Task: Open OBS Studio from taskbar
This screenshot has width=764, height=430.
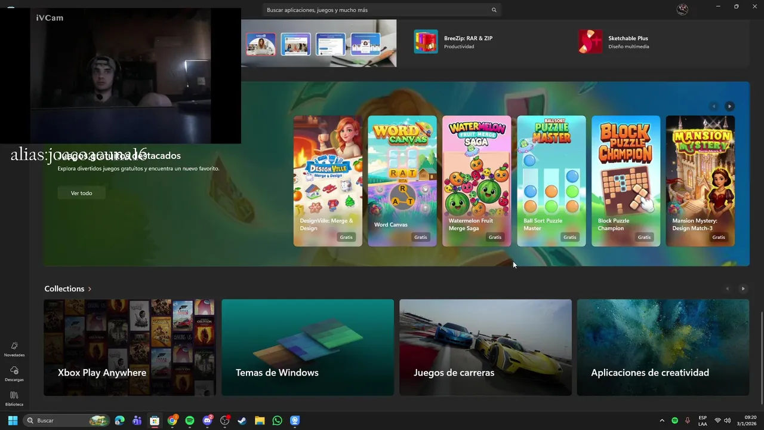Action: click(x=225, y=420)
